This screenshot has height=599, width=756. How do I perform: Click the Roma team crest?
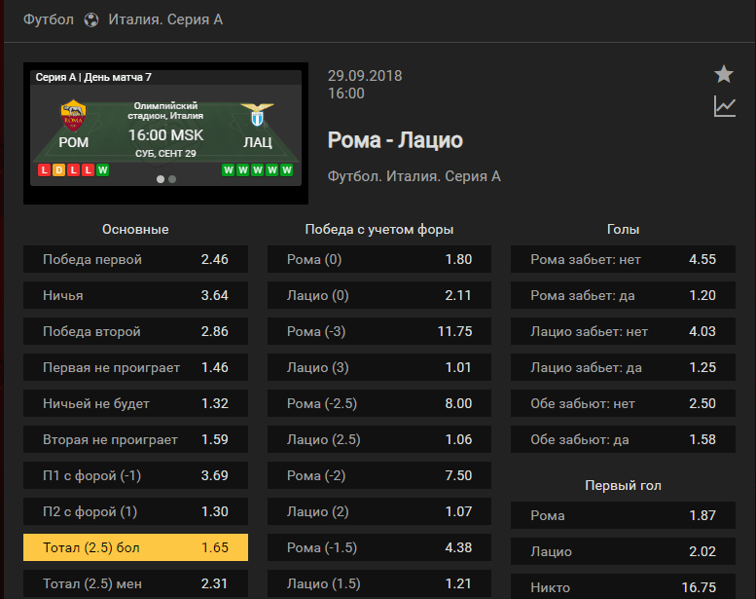(73, 115)
